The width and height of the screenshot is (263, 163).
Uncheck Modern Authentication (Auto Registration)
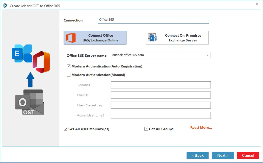[x=69, y=66]
